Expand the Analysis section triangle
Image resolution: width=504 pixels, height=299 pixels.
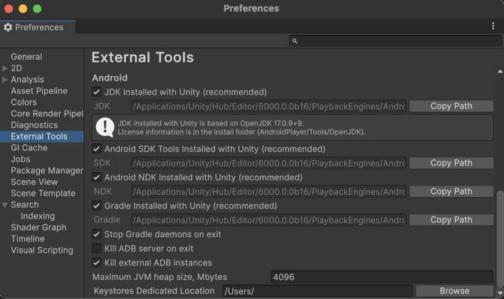[x=5, y=80]
